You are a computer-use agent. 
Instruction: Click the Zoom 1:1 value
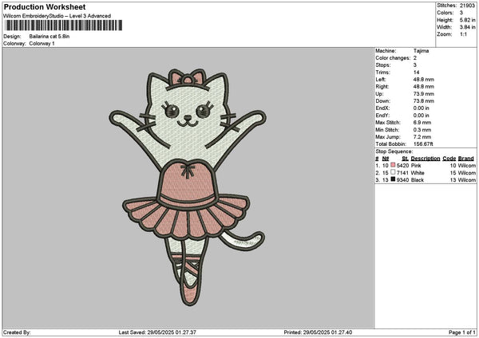(x=462, y=35)
